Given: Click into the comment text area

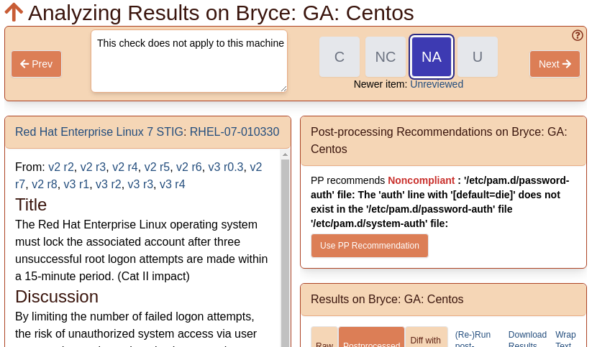Looking at the screenshot, I should [x=189, y=61].
